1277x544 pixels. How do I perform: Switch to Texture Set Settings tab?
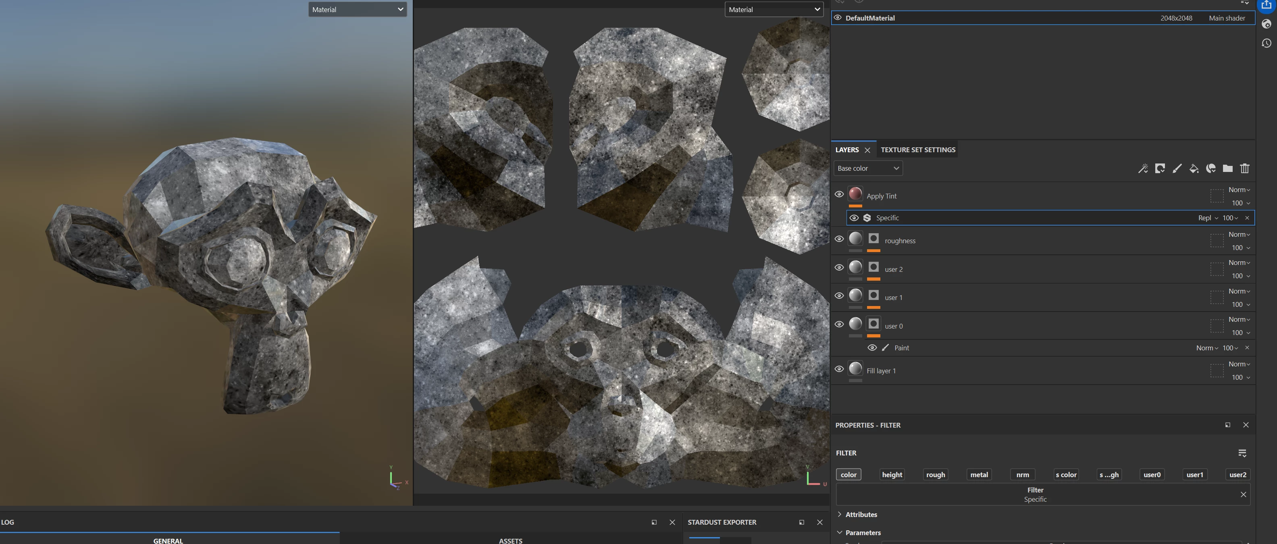pyautogui.click(x=917, y=149)
